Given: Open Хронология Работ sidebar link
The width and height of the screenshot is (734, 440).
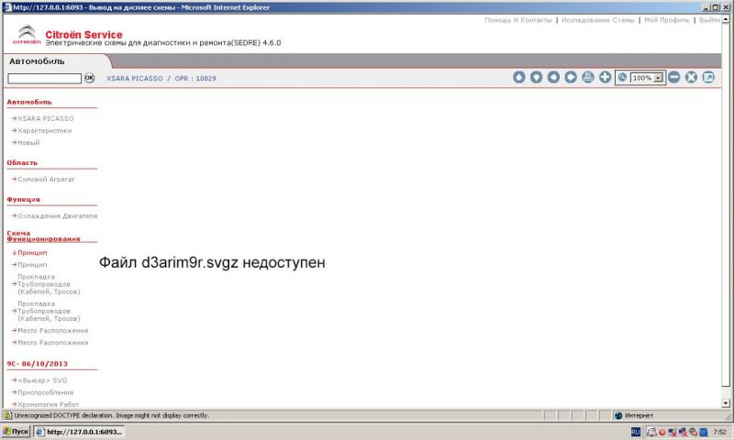Looking at the screenshot, I should [49, 404].
